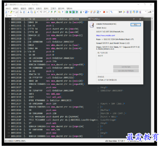The height and width of the screenshot is (146, 161).
Task: Click the blue window-frame icon in the plugins toolbar
Action: pos(137,12)
